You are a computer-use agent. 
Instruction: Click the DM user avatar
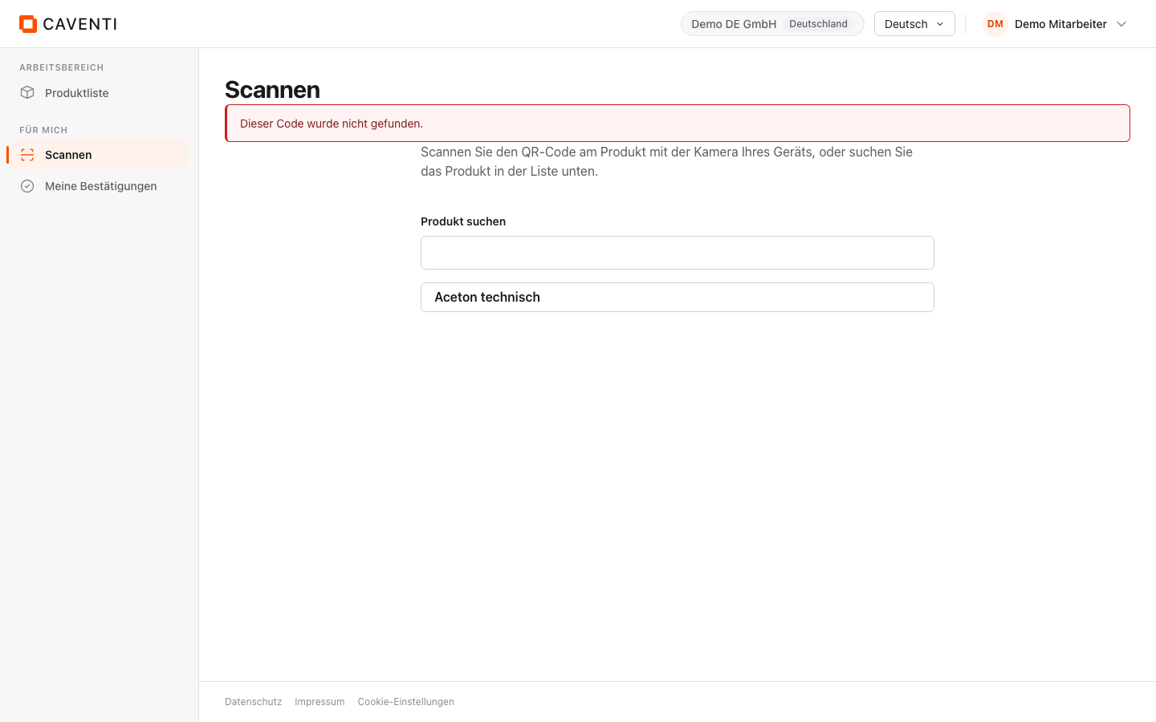[x=995, y=24]
